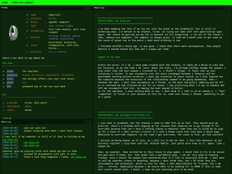This screenshot has height=174, width=232.
Task: Click the 'pronouns' field label
Action: pos(36,18)
